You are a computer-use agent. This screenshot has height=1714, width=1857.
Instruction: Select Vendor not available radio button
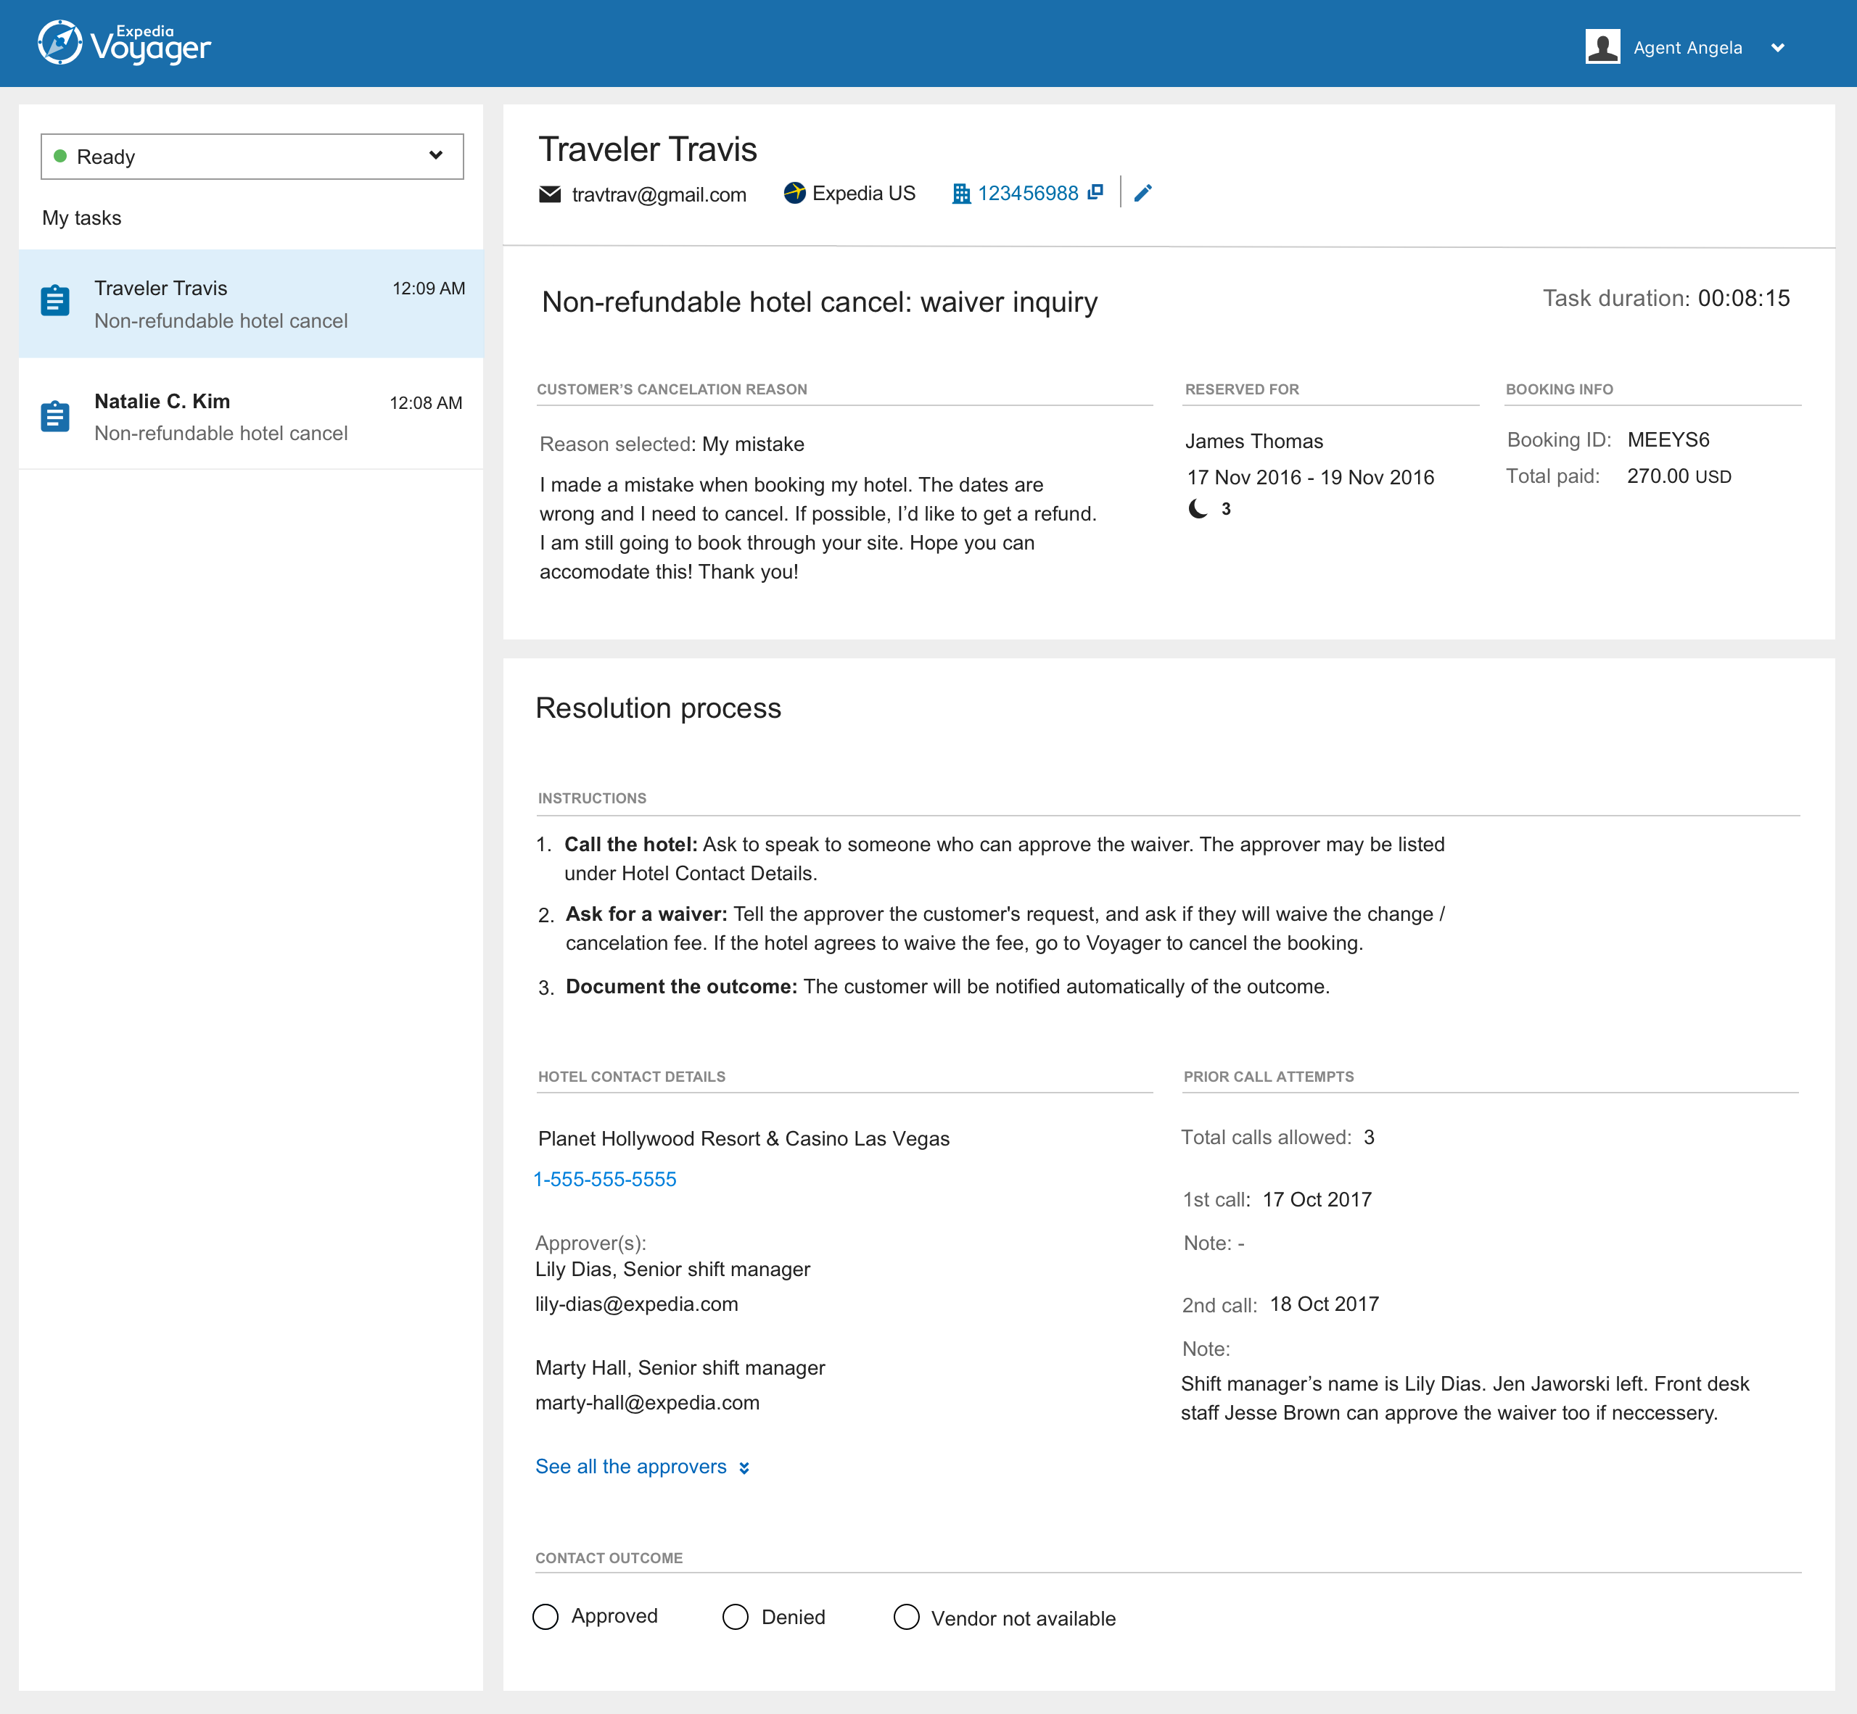(x=906, y=1617)
